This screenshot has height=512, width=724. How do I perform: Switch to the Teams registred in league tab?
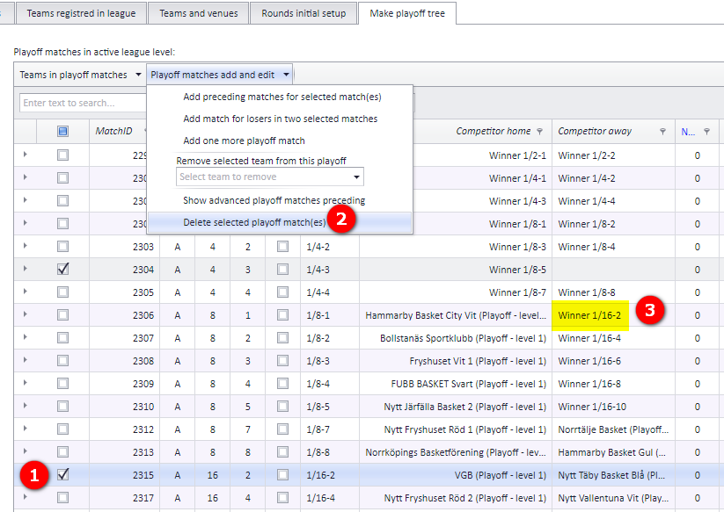click(x=81, y=13)
